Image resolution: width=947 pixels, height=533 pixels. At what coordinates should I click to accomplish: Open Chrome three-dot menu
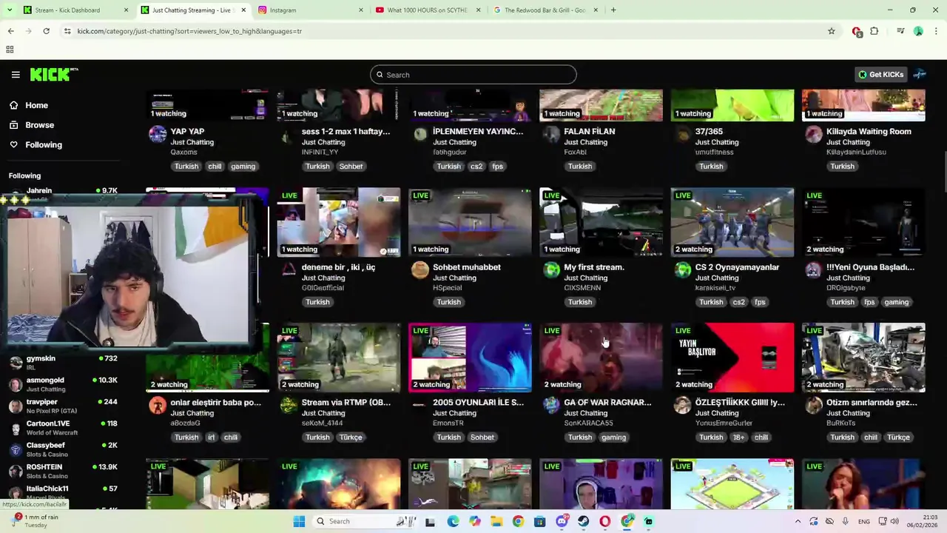[937, 31]
